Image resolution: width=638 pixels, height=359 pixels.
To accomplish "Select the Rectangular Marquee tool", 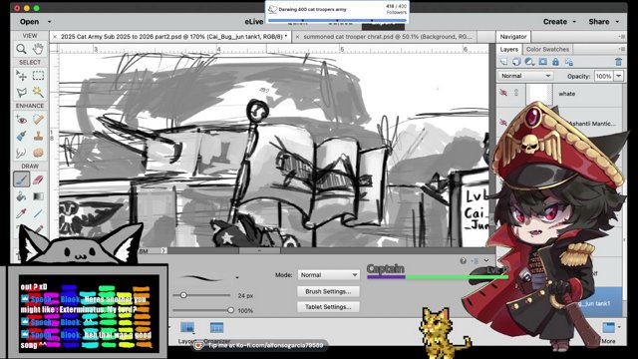I will (x=38, y=76).
